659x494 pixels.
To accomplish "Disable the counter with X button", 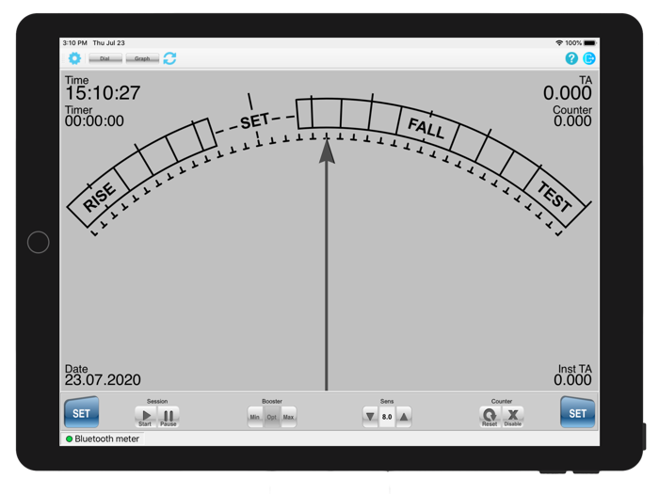I will 513,417.
